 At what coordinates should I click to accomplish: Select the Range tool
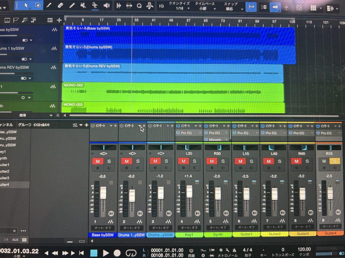pyautogui.click(x=38, y=5)
